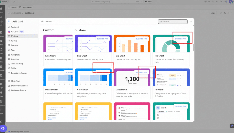Image resolution: width=234 pixels, height=133 pixels.
Task: Open the trophy icon in left rail
Action: pyautogui.click(x=1, y=92)
